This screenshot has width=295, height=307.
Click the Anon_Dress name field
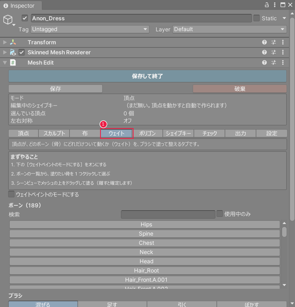tap(141, 18)
